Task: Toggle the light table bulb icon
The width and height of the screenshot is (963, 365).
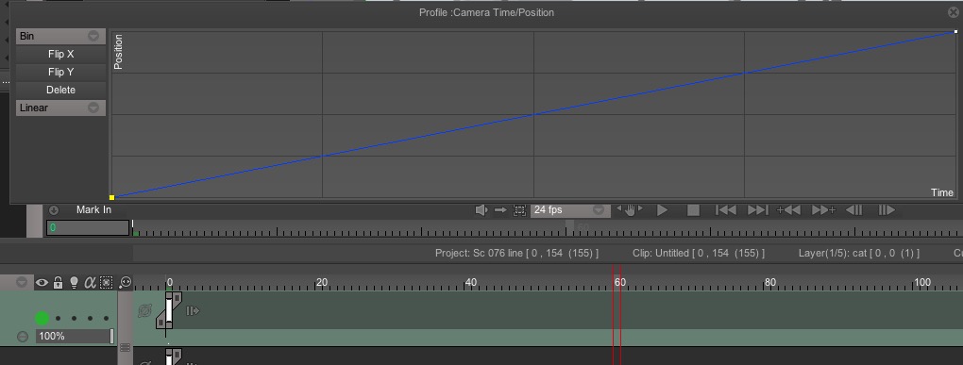Action: click(74, 283)
